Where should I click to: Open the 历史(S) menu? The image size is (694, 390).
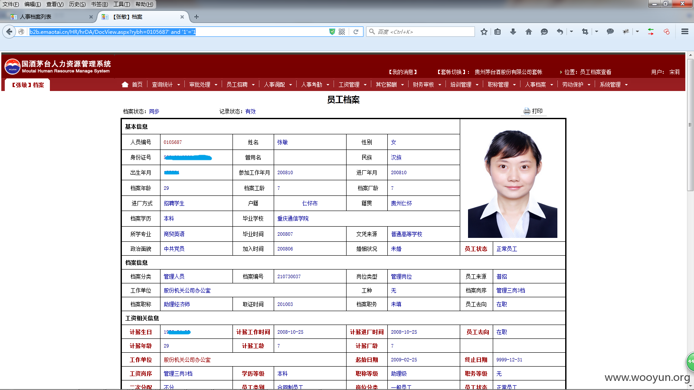coord(77,4)
